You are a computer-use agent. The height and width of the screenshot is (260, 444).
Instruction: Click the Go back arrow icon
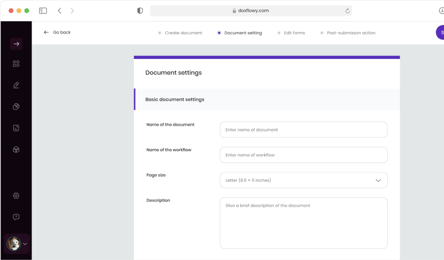(46, 32)
